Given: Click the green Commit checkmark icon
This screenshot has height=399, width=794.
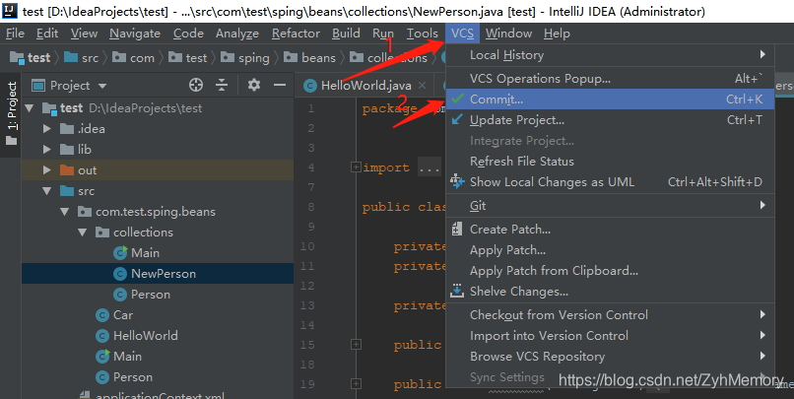Looking at the screenshot, I should (457, 99).
